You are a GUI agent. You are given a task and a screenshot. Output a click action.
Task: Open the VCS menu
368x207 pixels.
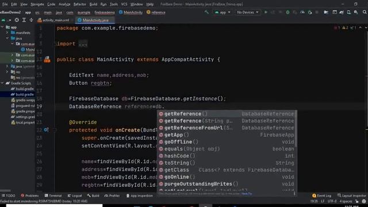coord(124,4)
